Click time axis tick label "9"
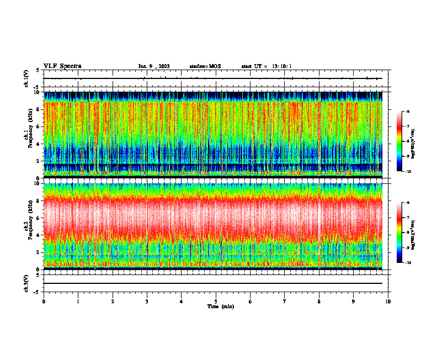 pos(353,302)
